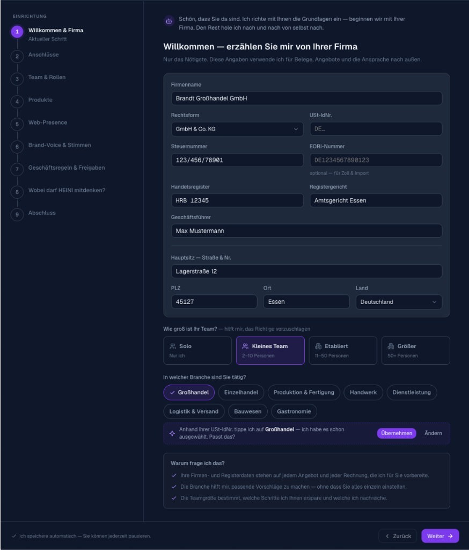The image size is (469, 550).
Task: Click the step 4 circle icon
Action: [17, 102]
